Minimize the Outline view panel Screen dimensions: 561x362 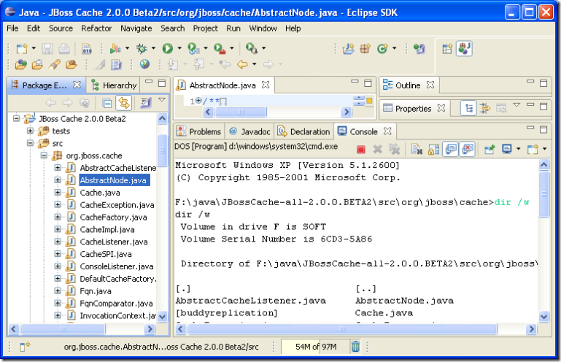coord(530,82)
